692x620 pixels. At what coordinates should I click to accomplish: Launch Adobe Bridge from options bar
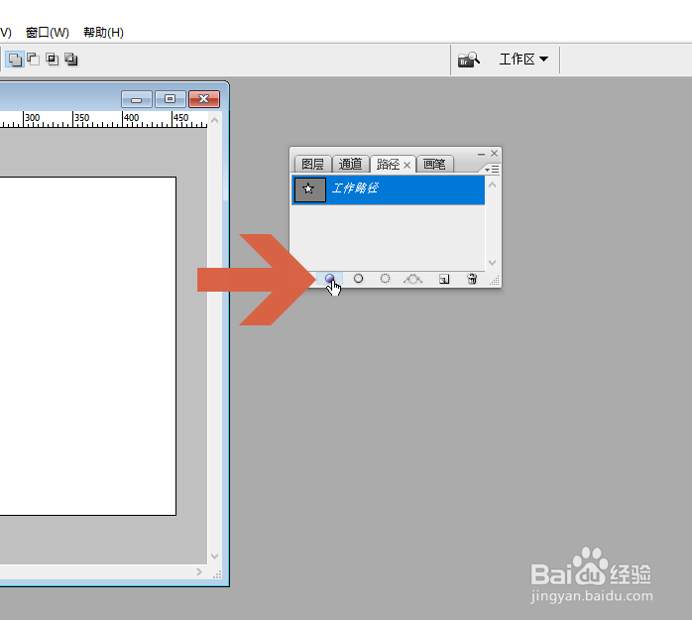coord(468,60)
